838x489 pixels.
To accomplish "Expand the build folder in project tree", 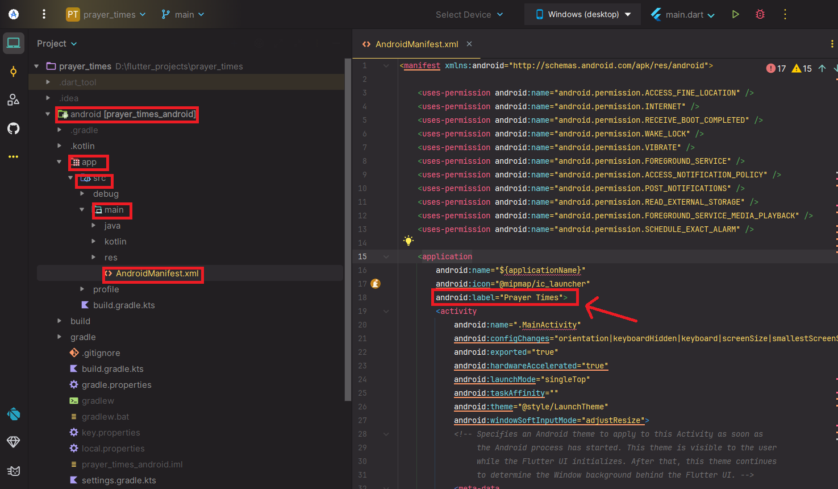I will [60, 321].
